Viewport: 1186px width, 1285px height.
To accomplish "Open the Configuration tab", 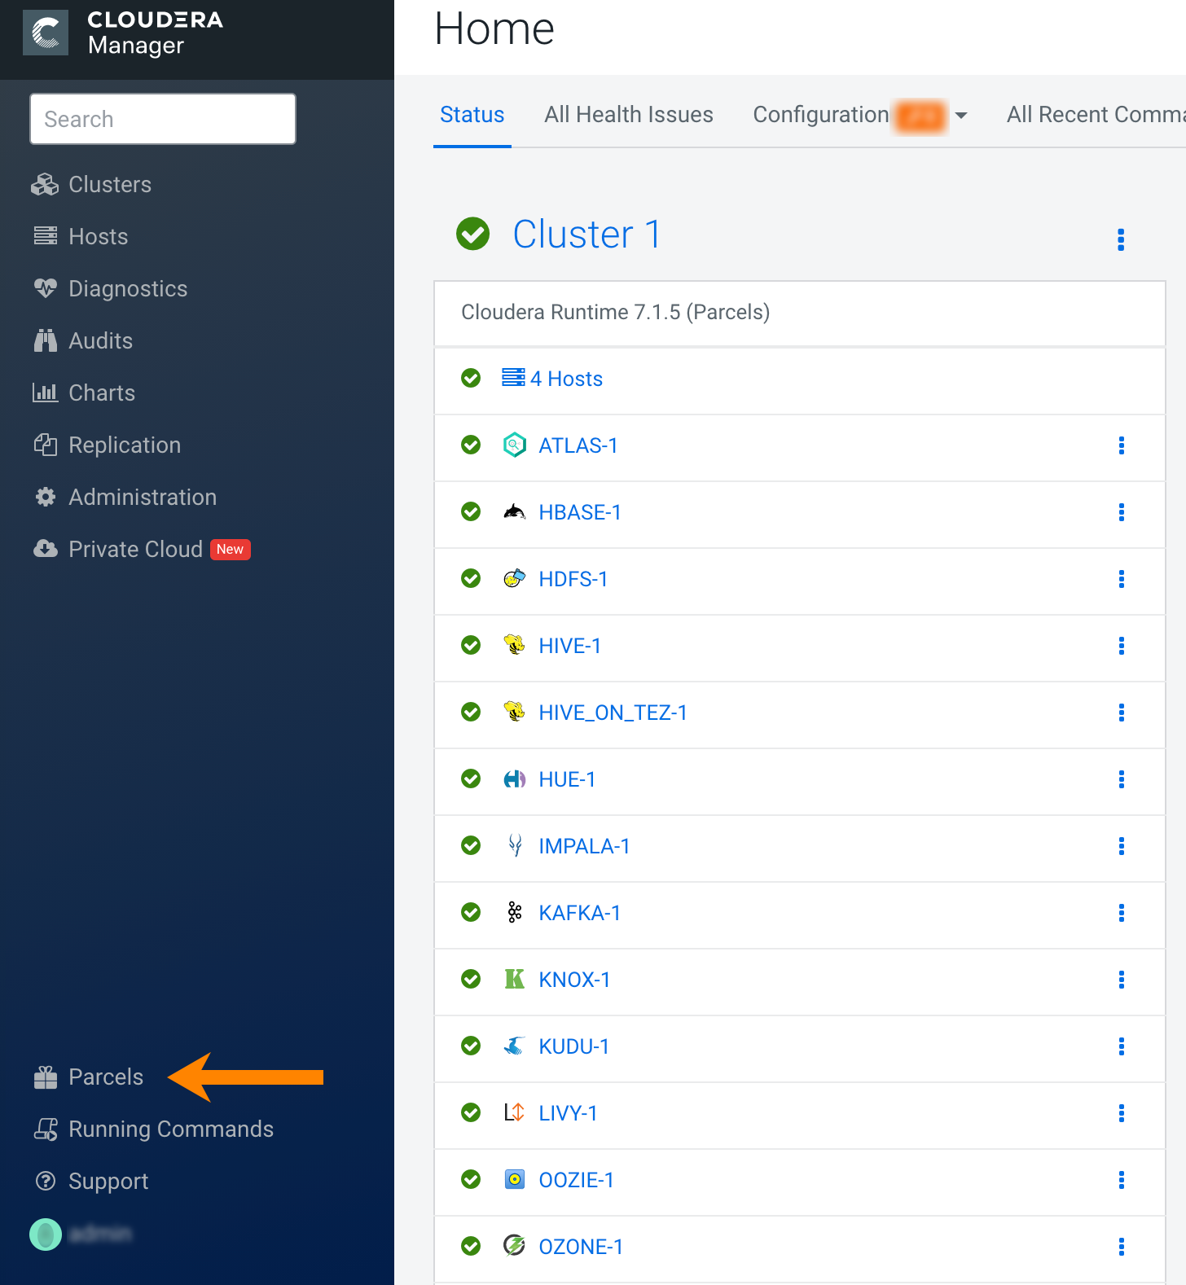I will pos(821,115).
